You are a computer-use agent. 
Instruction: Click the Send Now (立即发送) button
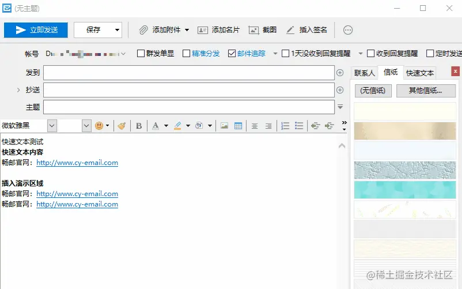coord(36,30)
